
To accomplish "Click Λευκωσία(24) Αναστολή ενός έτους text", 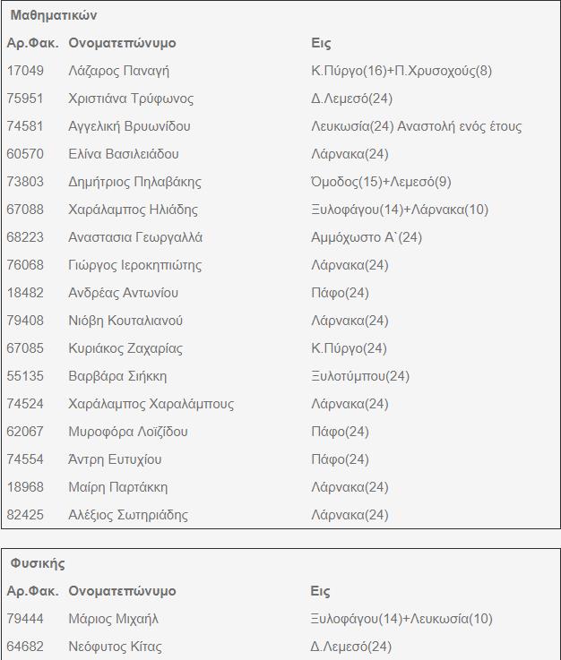I will point(416,126).
